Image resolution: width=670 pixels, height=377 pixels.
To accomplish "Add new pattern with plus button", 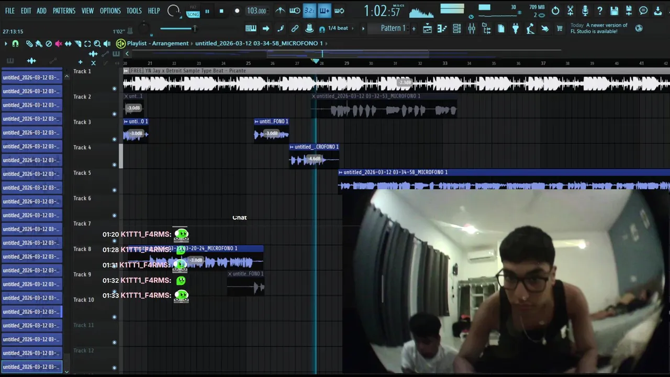I will [x=414, y=28].
